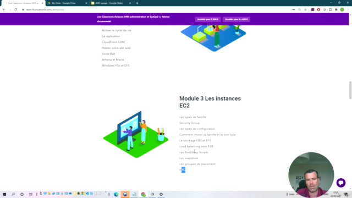Go back with the browser back arrow
Image resolution: width=352 pixels, height=198 pixels.
tap(4, 10)
